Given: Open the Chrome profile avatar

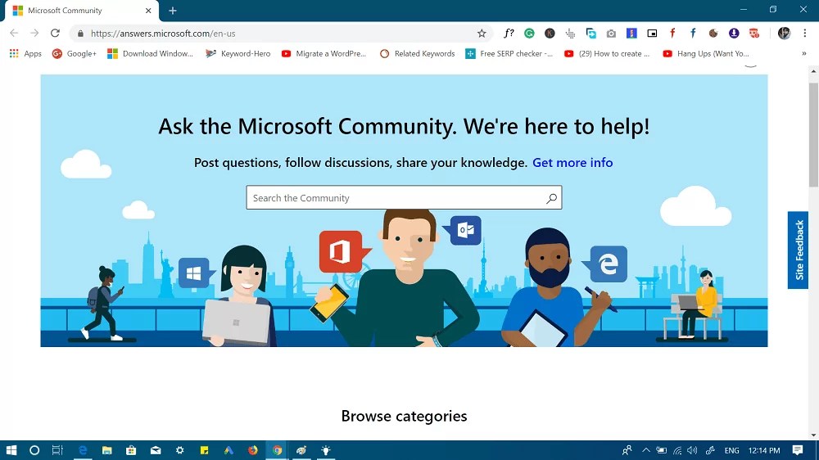Looking at the screenshot, I should pos(784,34).
